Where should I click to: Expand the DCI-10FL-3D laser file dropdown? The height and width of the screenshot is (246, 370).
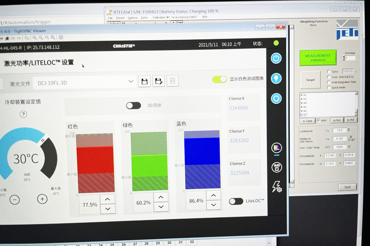pyautogui.click(x=131, y=81)
